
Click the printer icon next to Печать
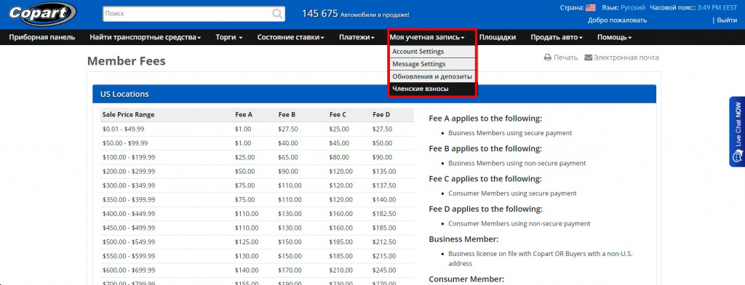tap(547, 57)
